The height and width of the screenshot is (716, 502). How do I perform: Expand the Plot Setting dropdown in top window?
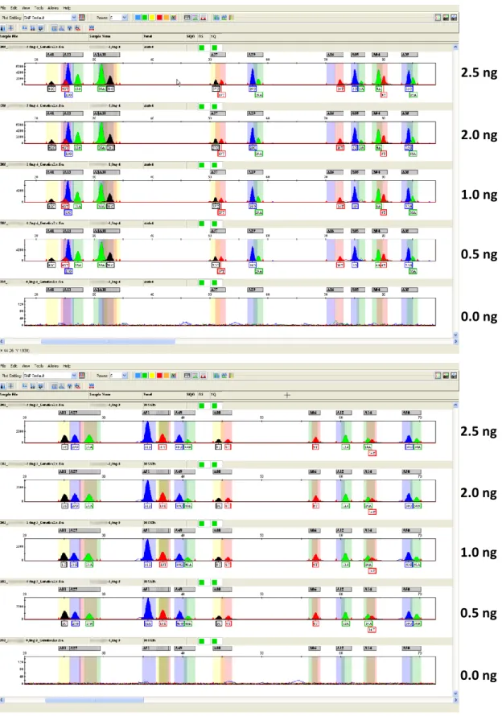coord(74,18)
